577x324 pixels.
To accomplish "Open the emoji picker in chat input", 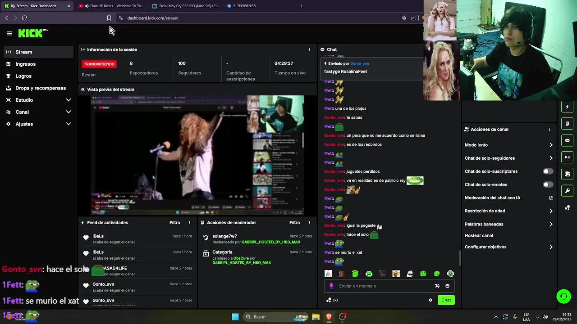I will tap(447, 286).
